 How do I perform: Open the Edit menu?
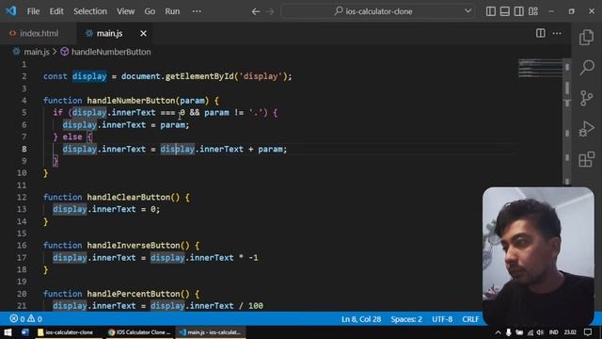56,11
